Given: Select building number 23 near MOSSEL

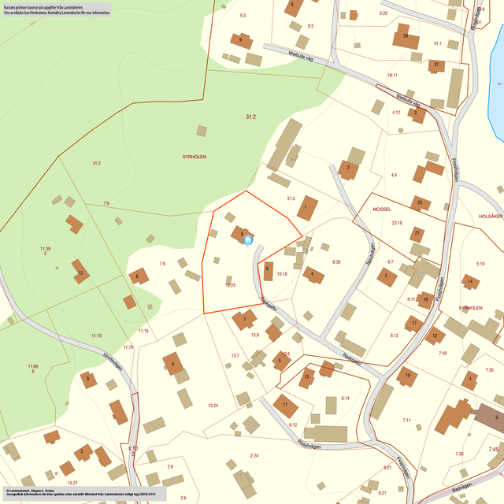Looking at the screenshot, I should pyautogui.click(x=421, y=204).
